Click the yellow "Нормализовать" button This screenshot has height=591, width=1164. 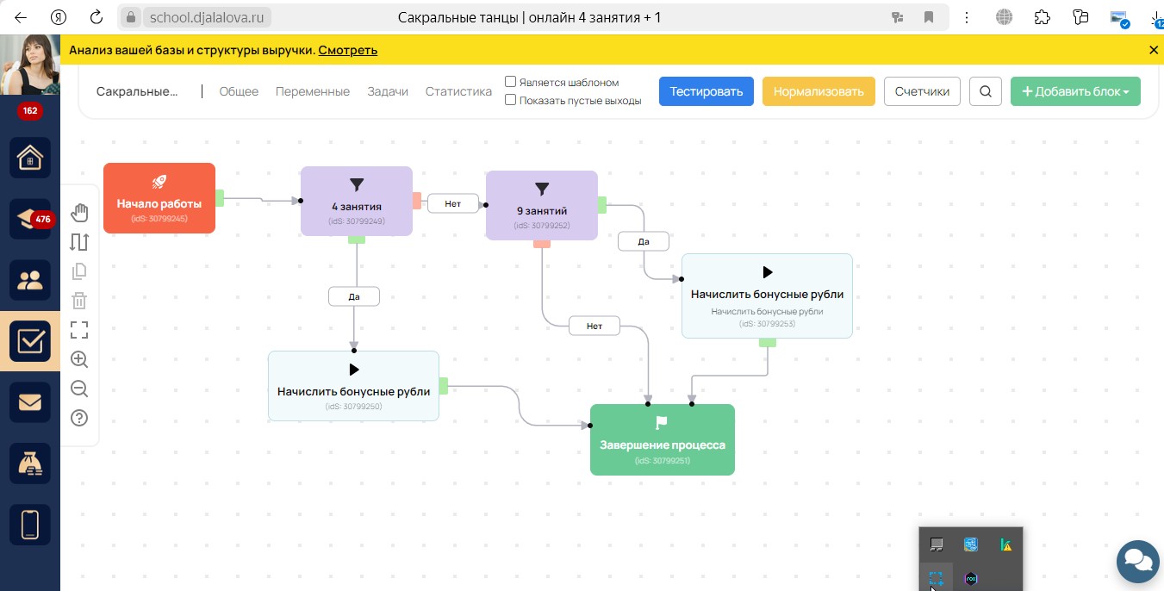tap(819, 91)
